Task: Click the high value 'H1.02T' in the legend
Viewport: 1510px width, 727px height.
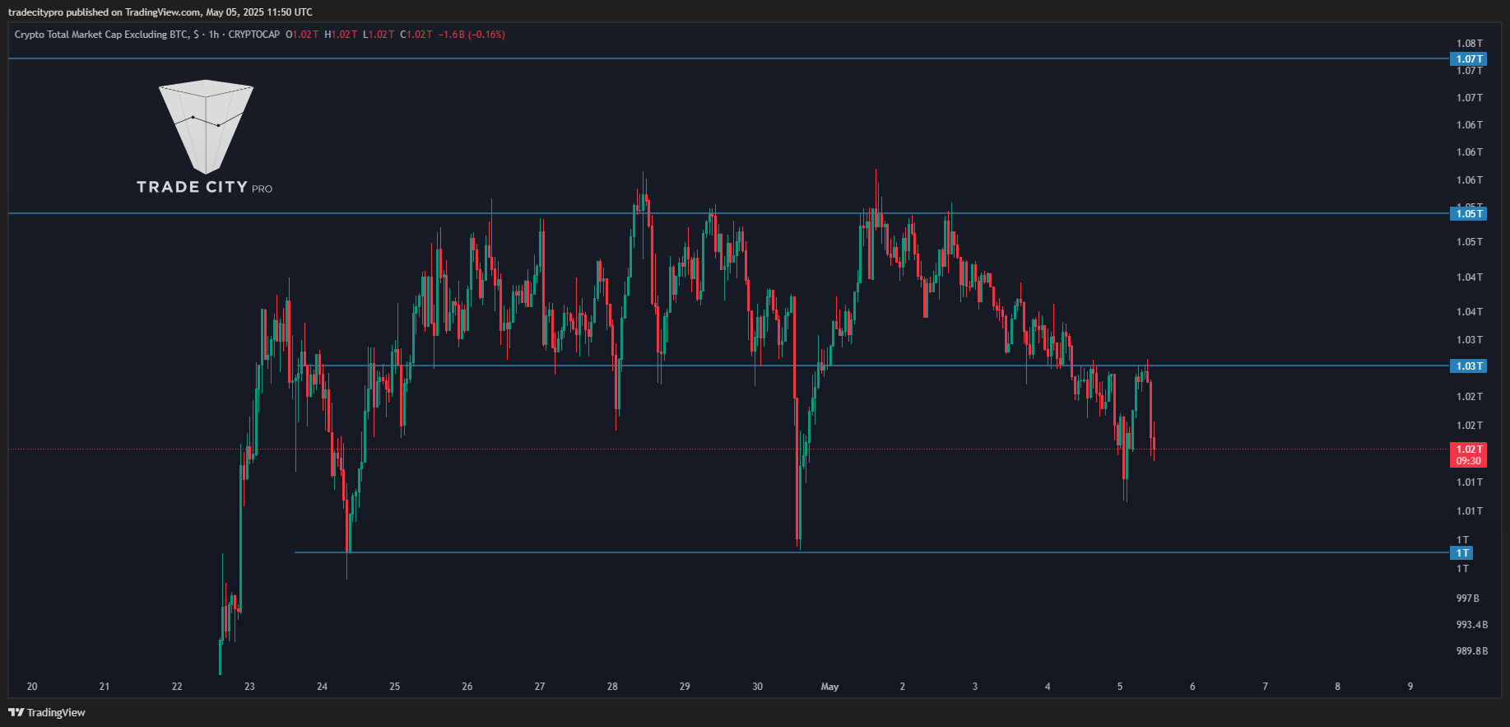Action: (341, 35)
